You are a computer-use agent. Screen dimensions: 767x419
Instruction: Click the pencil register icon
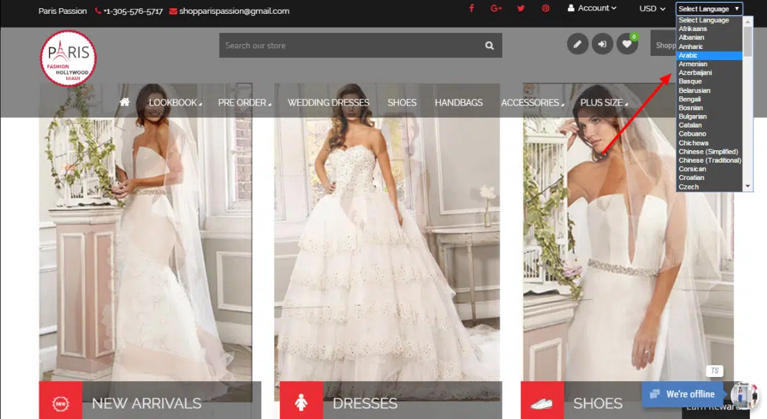click(x=577, y=44)
